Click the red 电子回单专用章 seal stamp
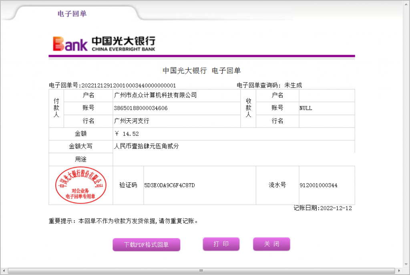 (80, 185)
